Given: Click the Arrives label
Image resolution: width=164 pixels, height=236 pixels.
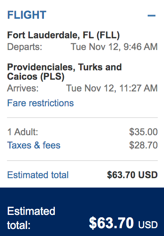Looking at the screenshot, I should pos(23,88).
